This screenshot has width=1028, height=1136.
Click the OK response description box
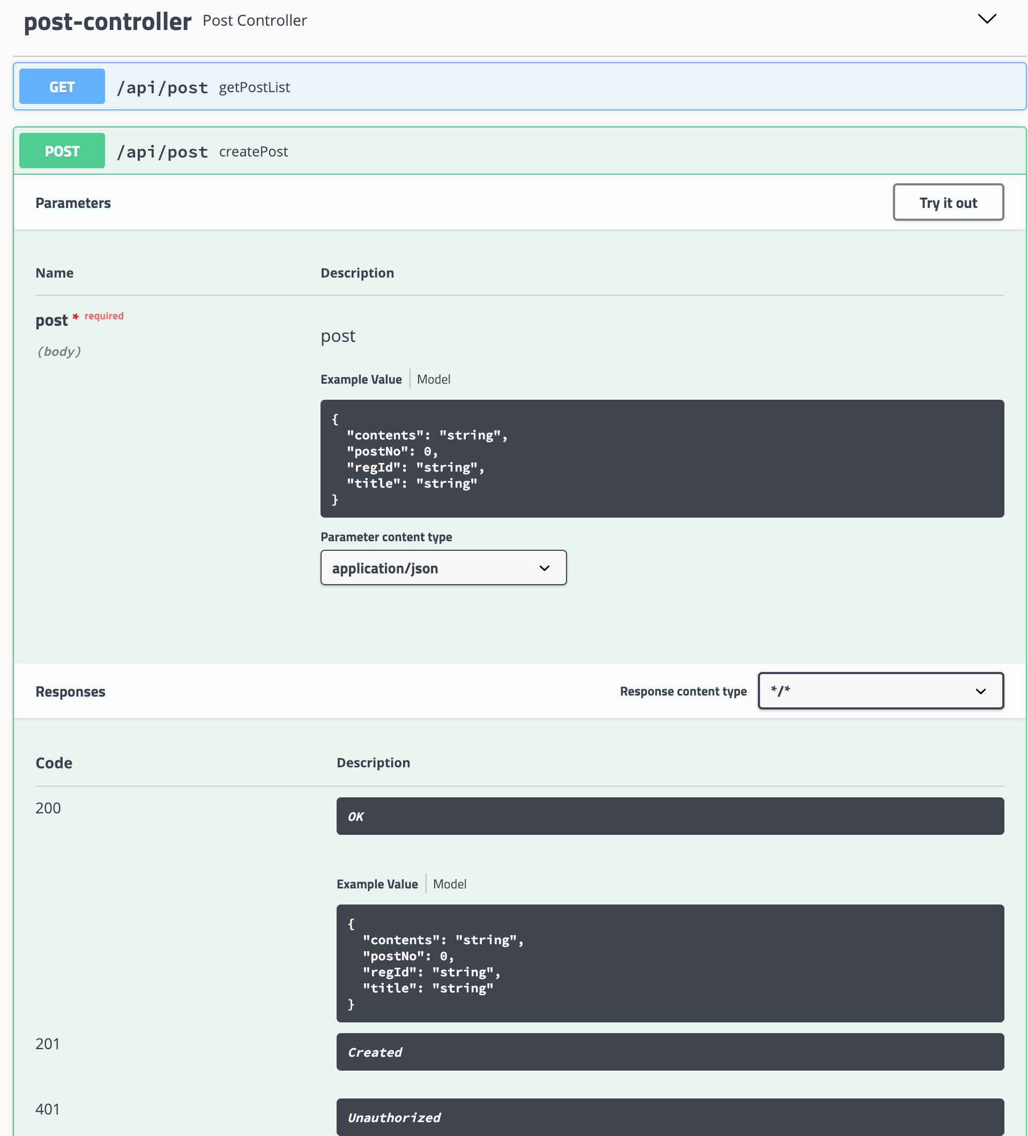(x=669, y=817)
